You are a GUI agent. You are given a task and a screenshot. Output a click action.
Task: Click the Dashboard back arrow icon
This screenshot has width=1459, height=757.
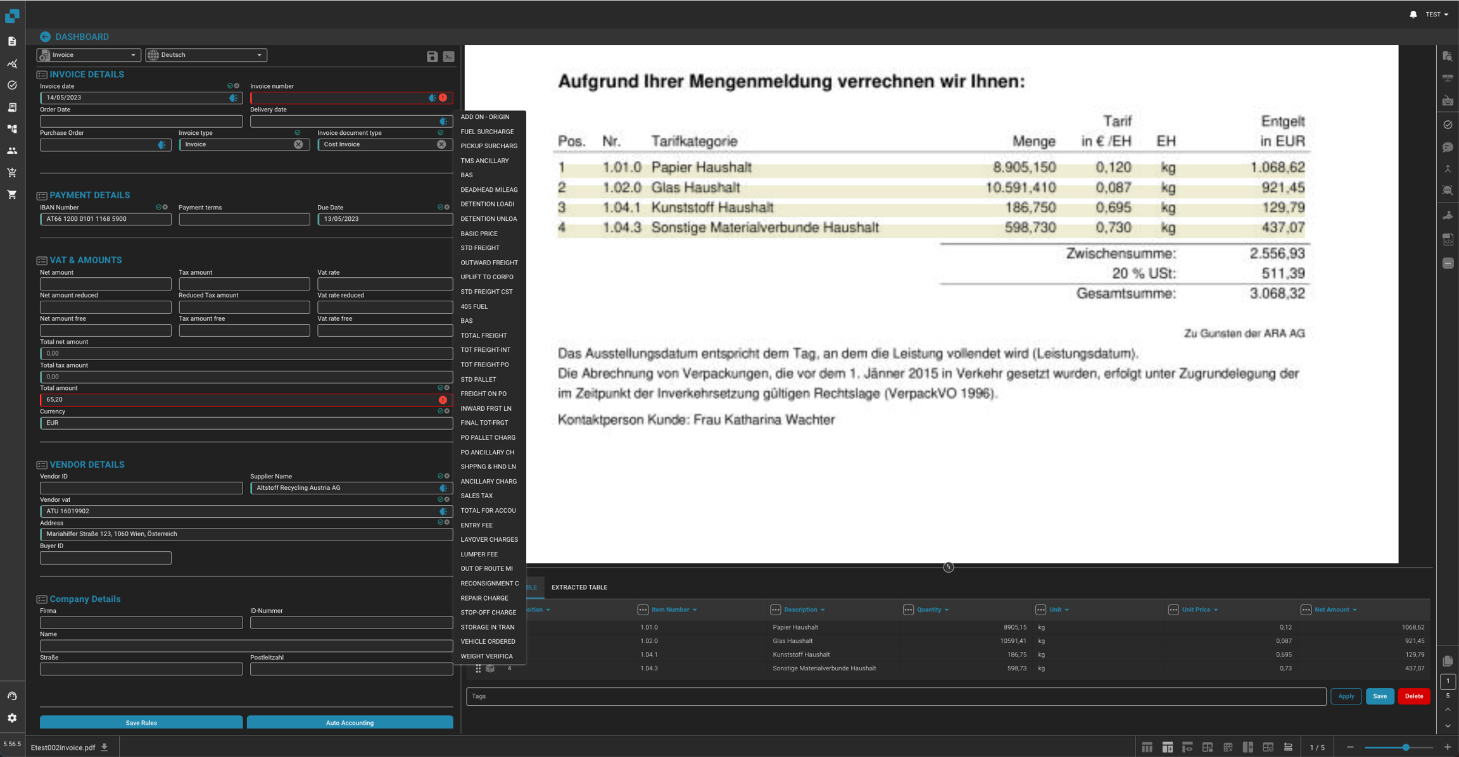(x=45, y=37)
